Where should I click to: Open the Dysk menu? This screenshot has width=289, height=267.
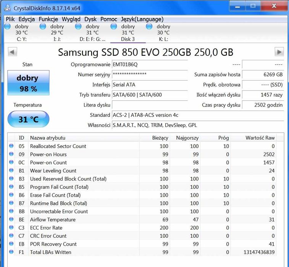coord(90,19)
